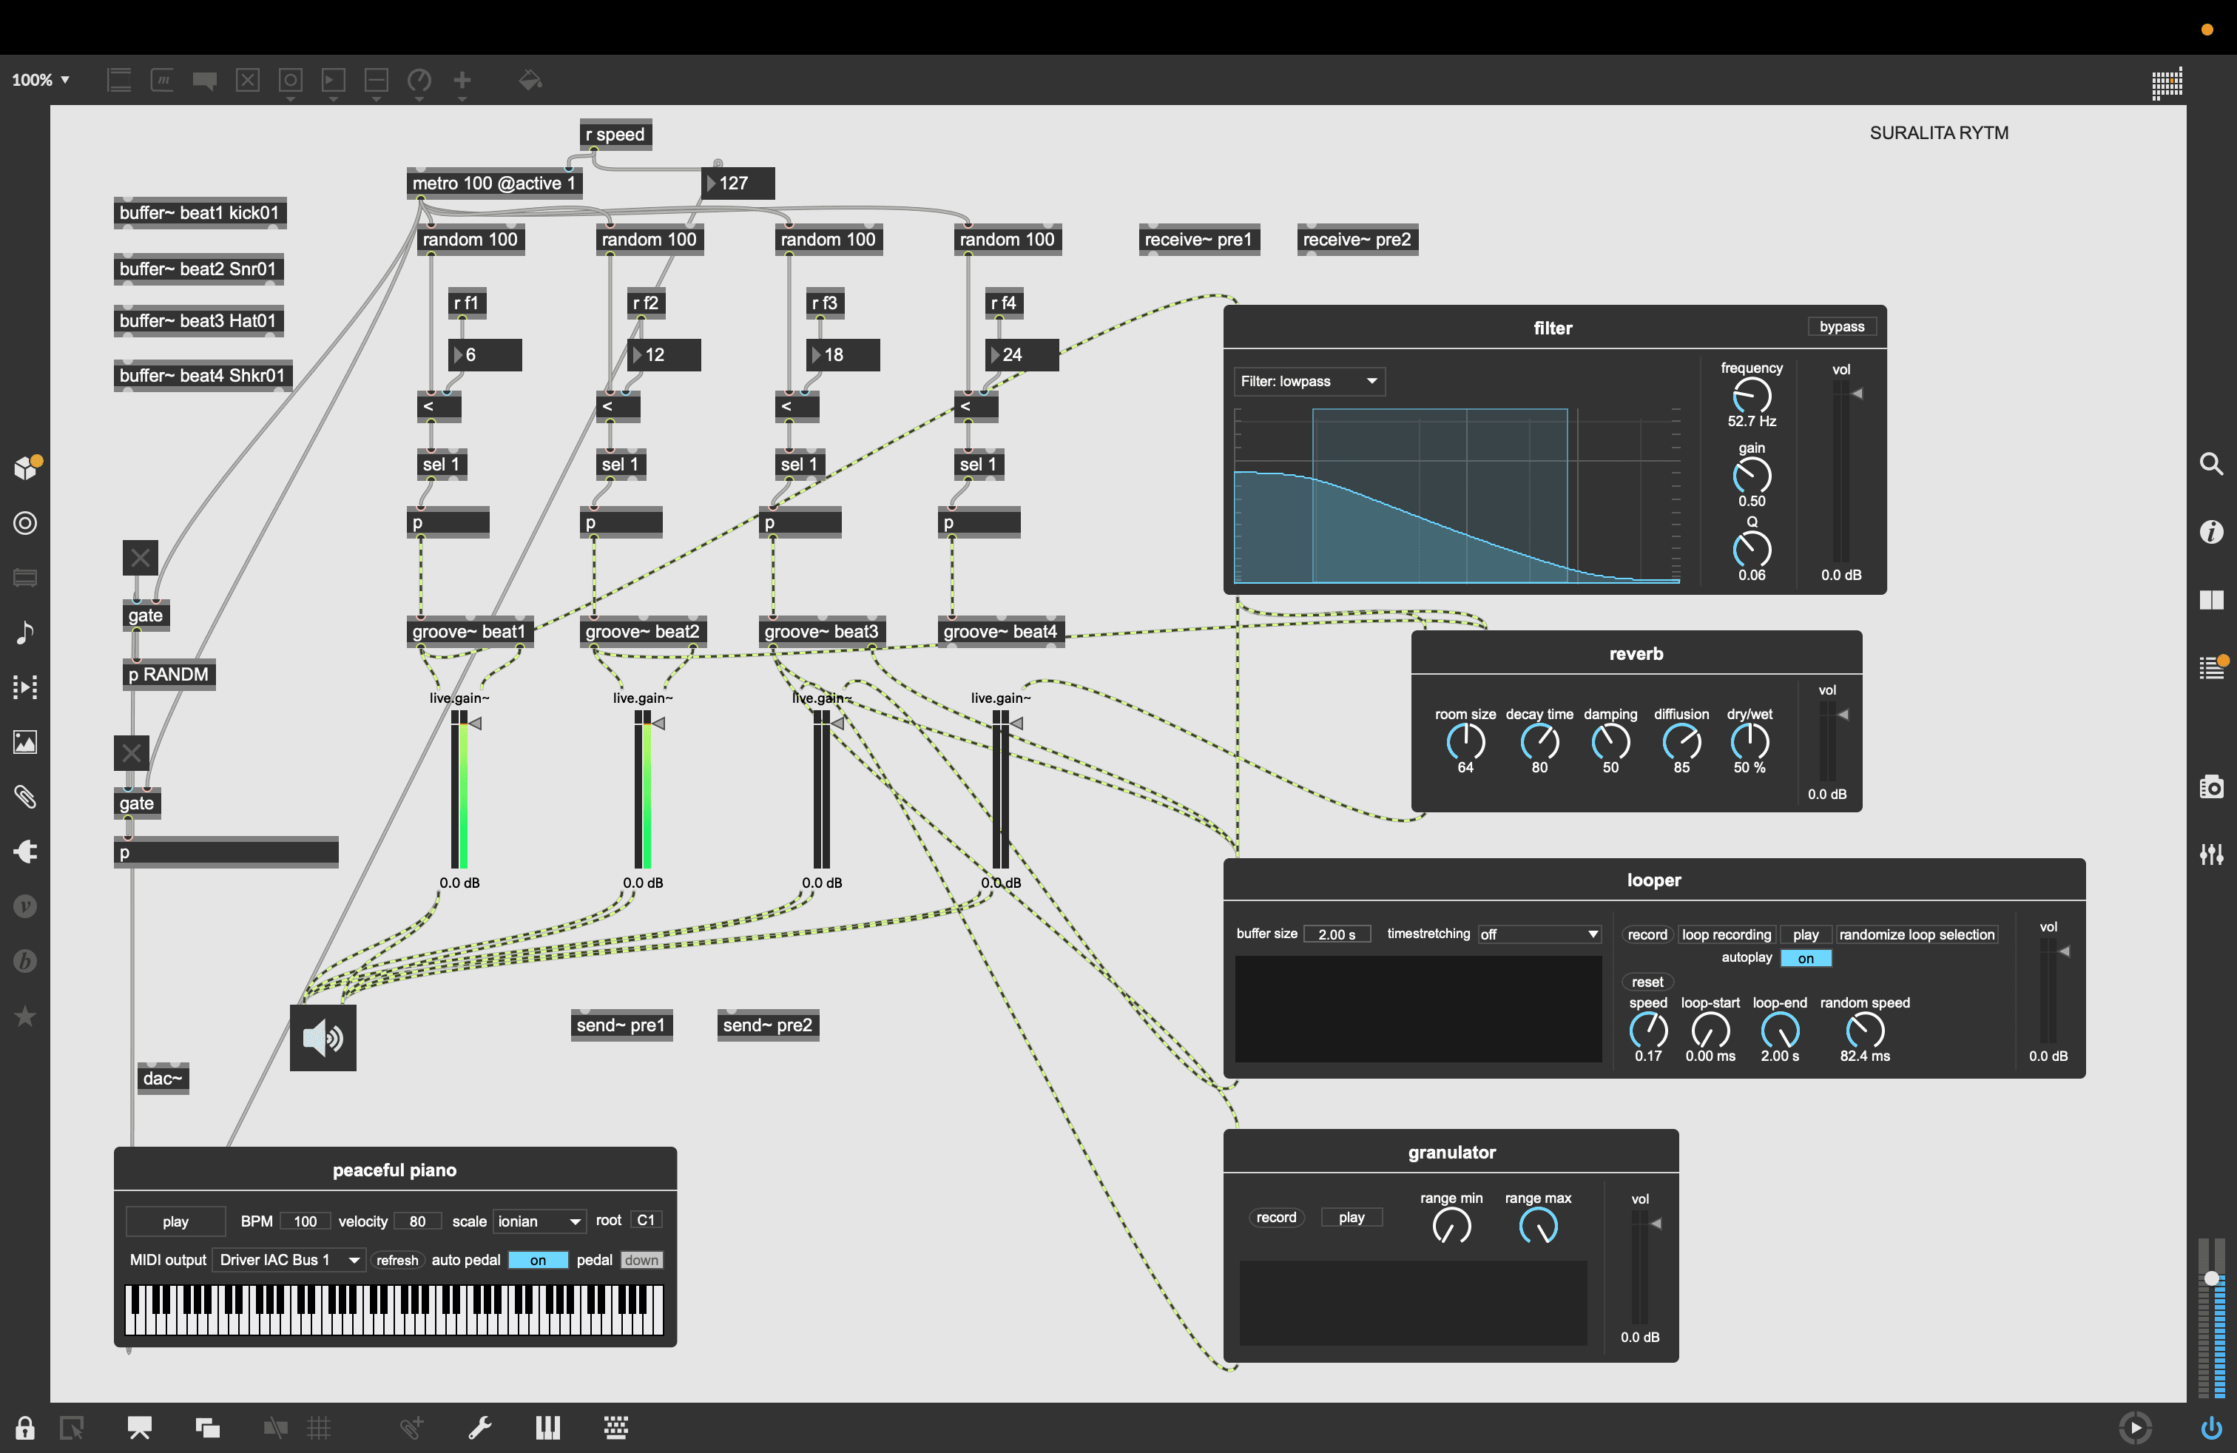Add a new object with plus icon
The height and width of the screenshot is (1453, 2237).
pos(462,80)
